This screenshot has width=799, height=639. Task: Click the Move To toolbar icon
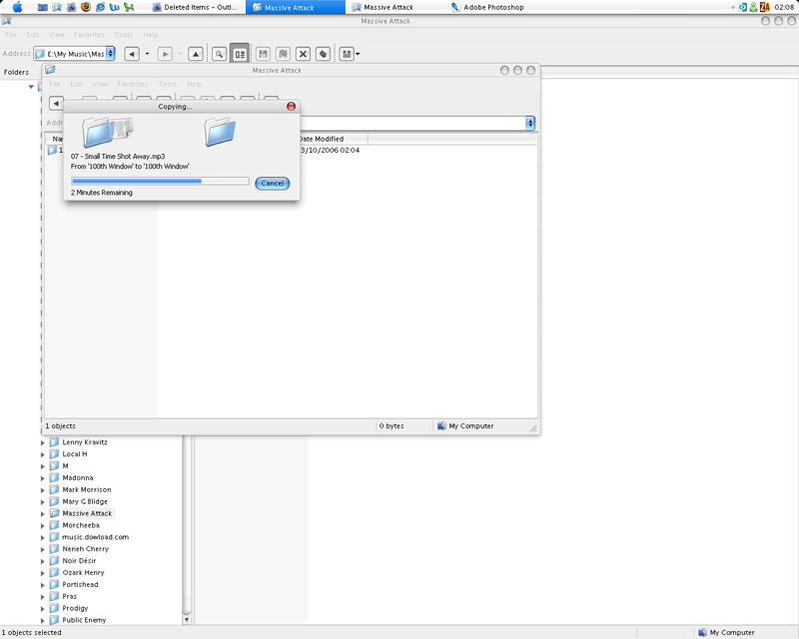point(263,54)
